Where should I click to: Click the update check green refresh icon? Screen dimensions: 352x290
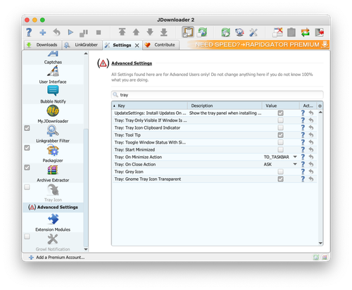pyautogui.click(x=226, y=32)
